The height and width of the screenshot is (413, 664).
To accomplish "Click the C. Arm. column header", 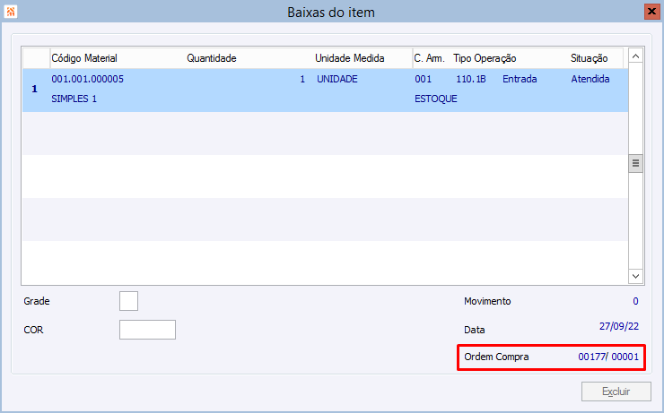I will click(430, 58).
